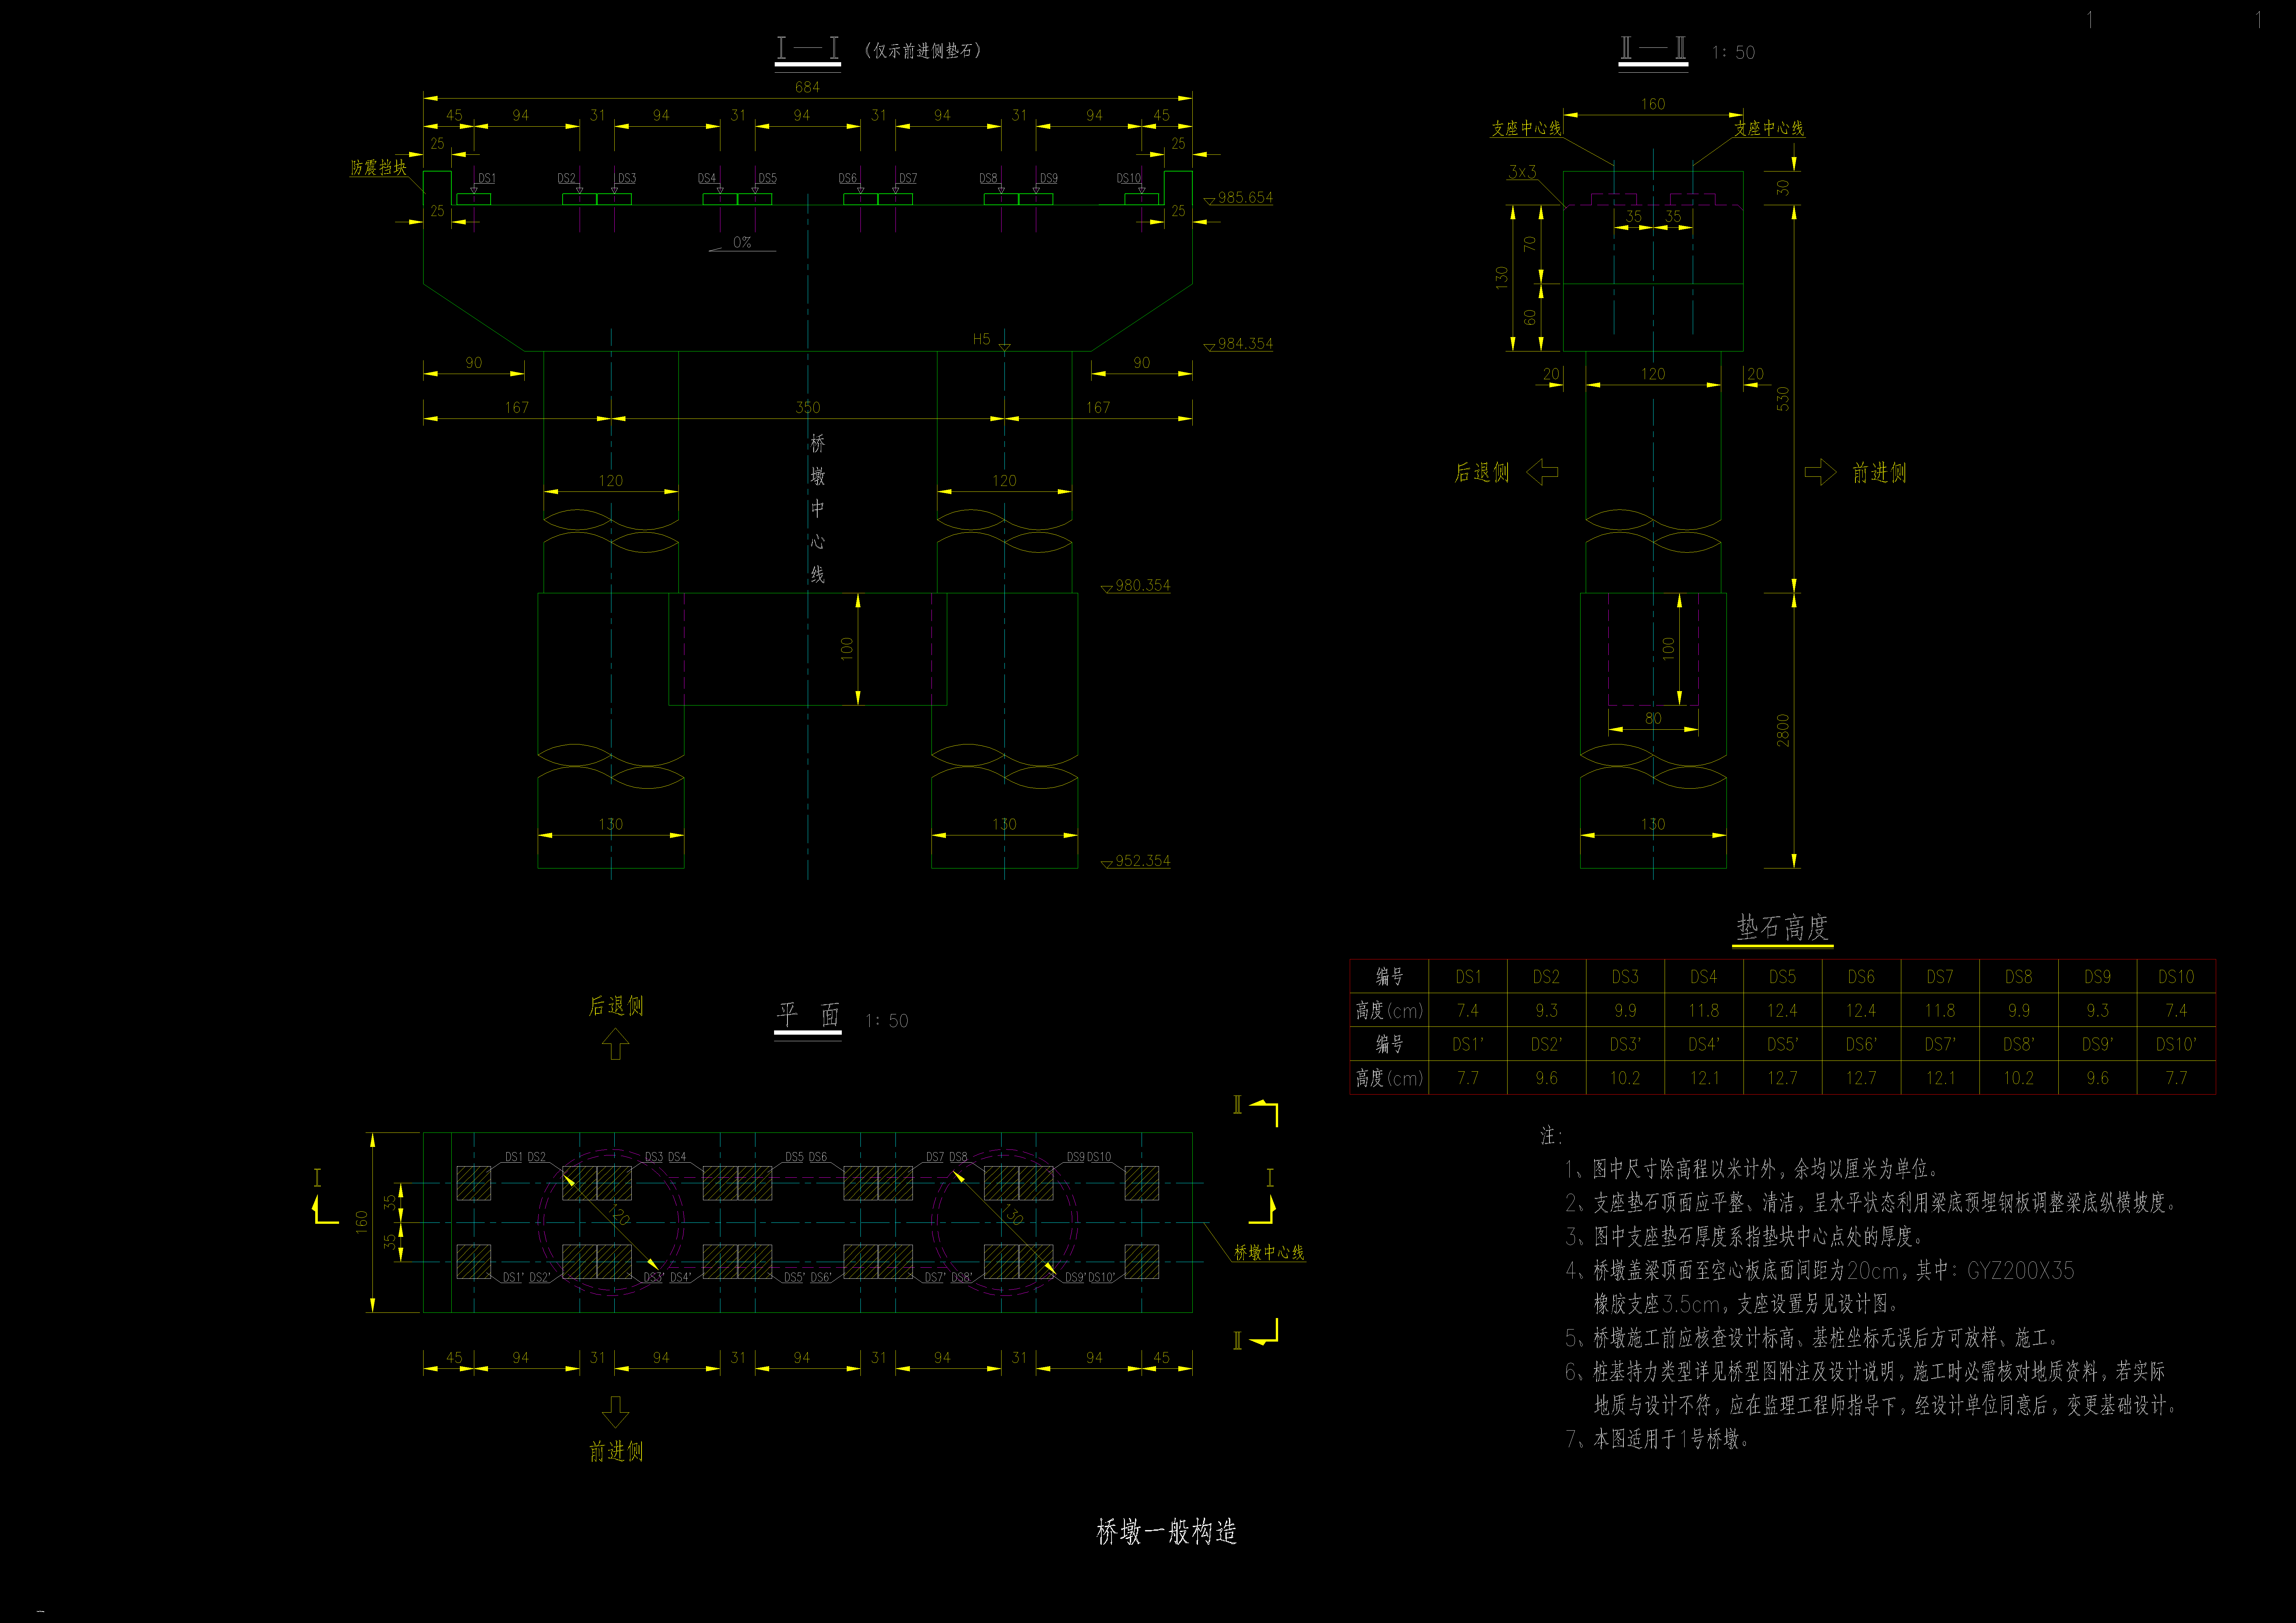Click the 平面 view title
Image resolution: width=2296 pixels, height=1623 pixels.
tap(808, 1015)
